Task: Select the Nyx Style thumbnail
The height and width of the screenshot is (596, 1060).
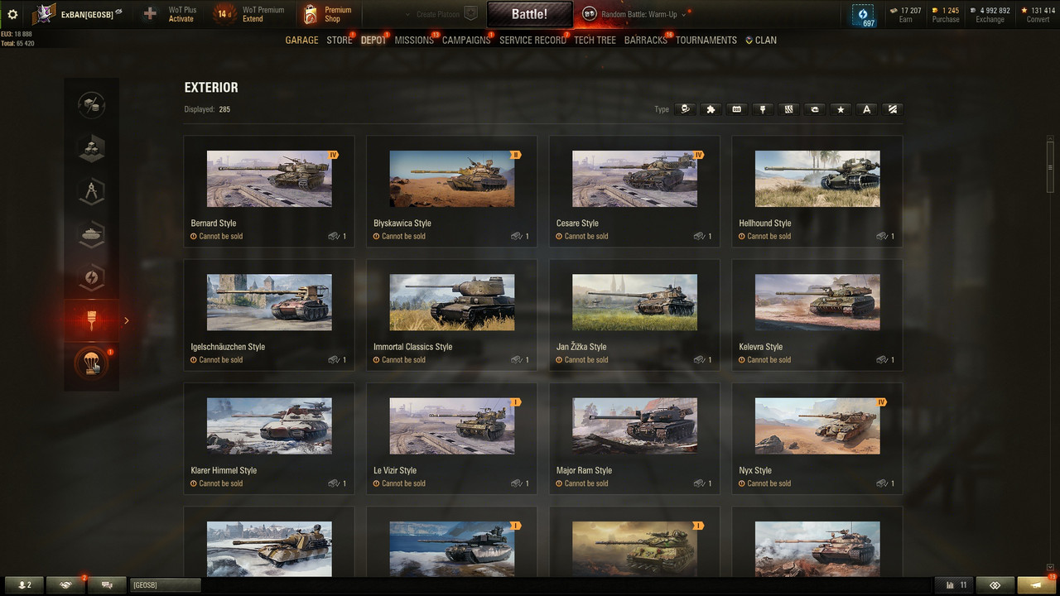Action: pos(817,426)
